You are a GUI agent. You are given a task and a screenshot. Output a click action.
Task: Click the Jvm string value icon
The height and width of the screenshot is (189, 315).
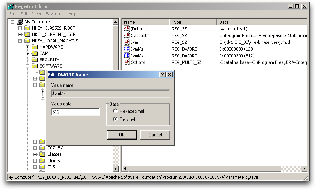[x=127, y=42]
